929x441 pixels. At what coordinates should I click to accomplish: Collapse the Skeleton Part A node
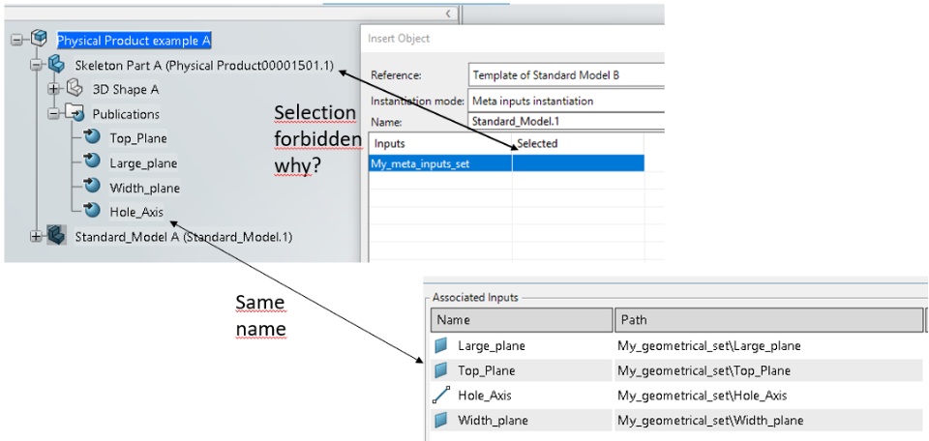36,65
